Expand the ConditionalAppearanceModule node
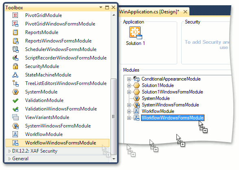 pos(129,79)
